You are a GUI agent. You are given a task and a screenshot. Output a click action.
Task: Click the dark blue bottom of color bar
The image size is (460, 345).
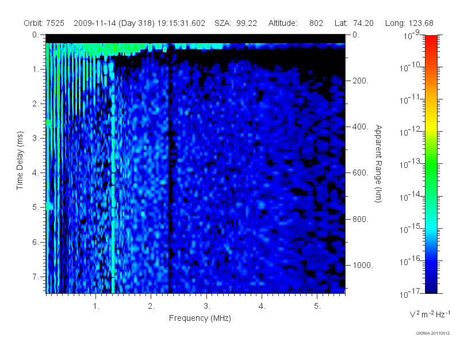tap(431, 289)
